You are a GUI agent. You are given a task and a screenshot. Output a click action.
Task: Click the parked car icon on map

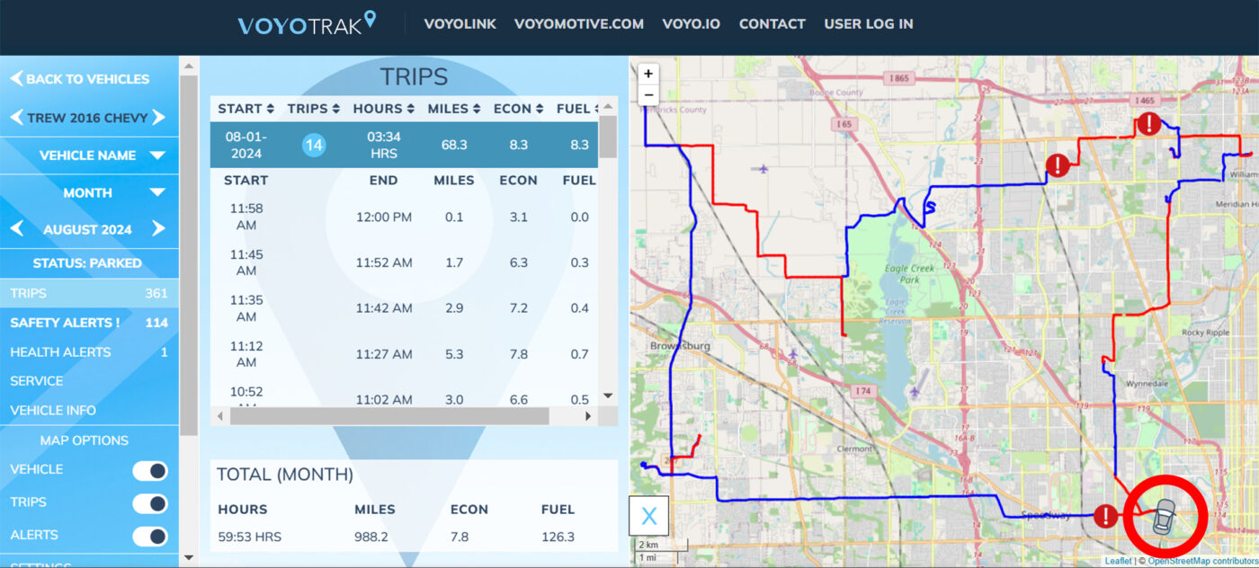[1164, 517]
